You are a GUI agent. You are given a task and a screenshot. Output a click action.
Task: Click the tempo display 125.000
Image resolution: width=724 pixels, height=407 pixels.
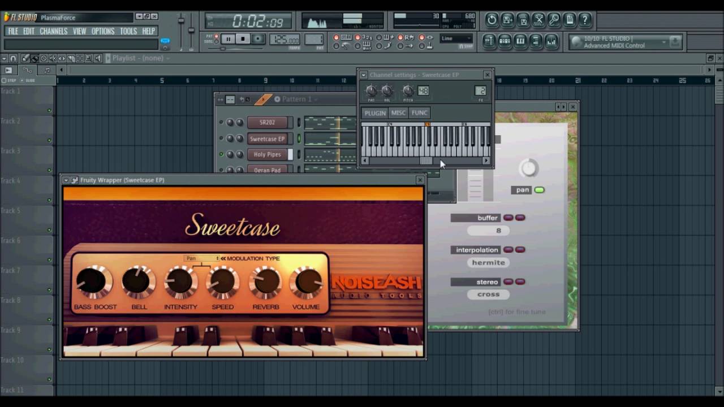point(285,40)
